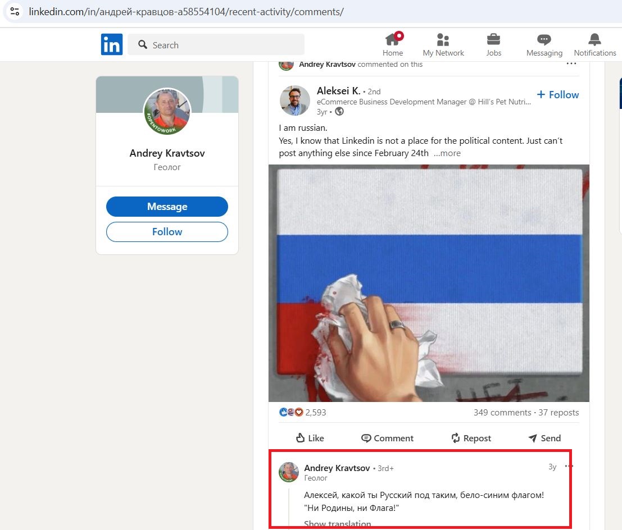Click the eCommerce Business Development Manager headline

coord(424,102)
